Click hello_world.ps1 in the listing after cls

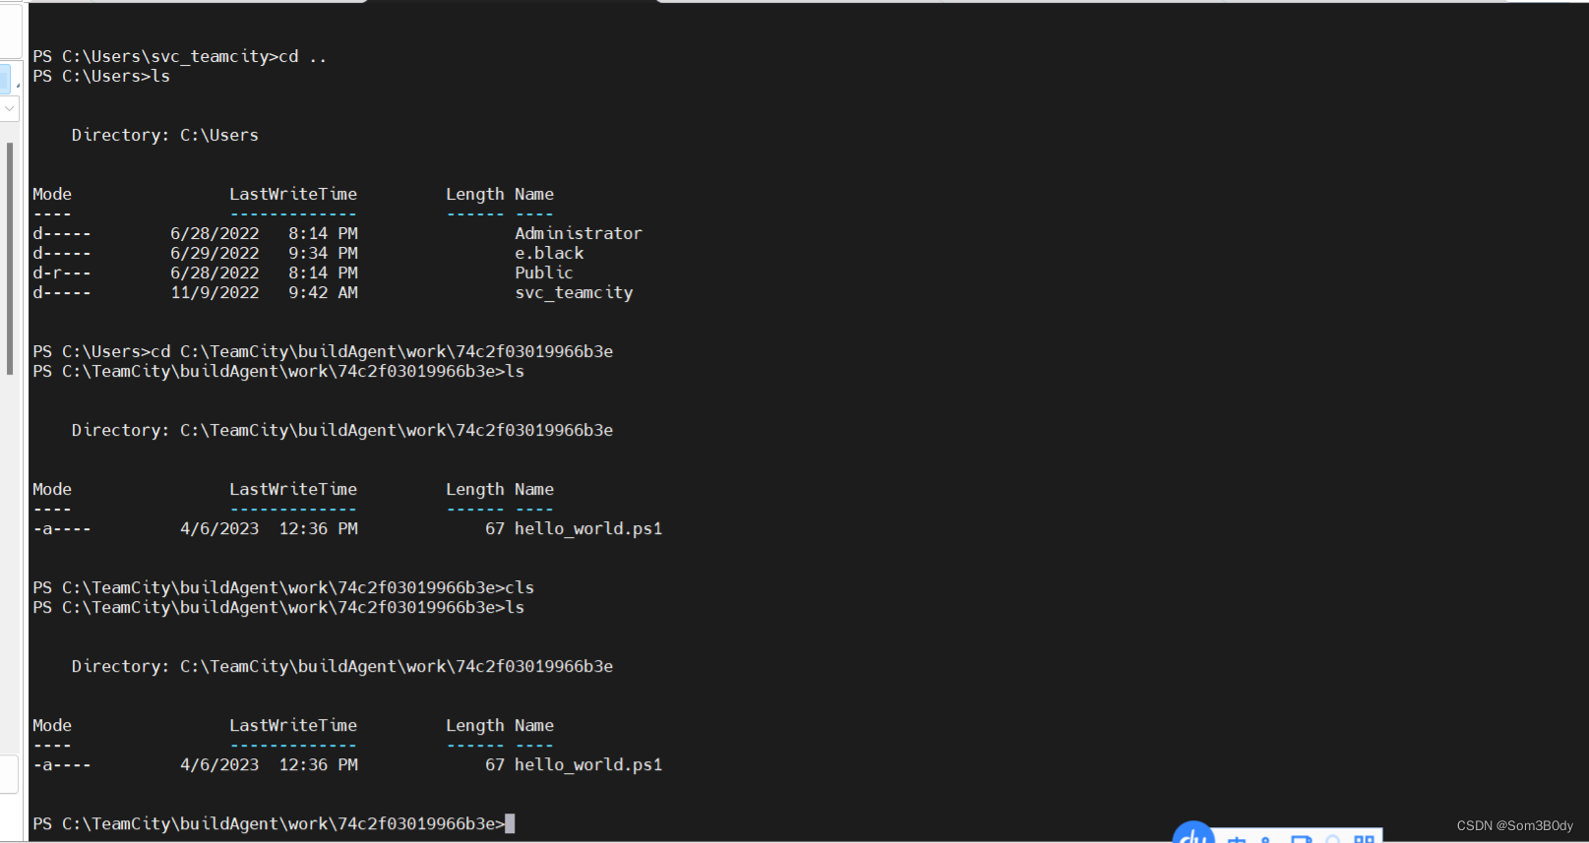pyautogui.click(x=588, y=764)
